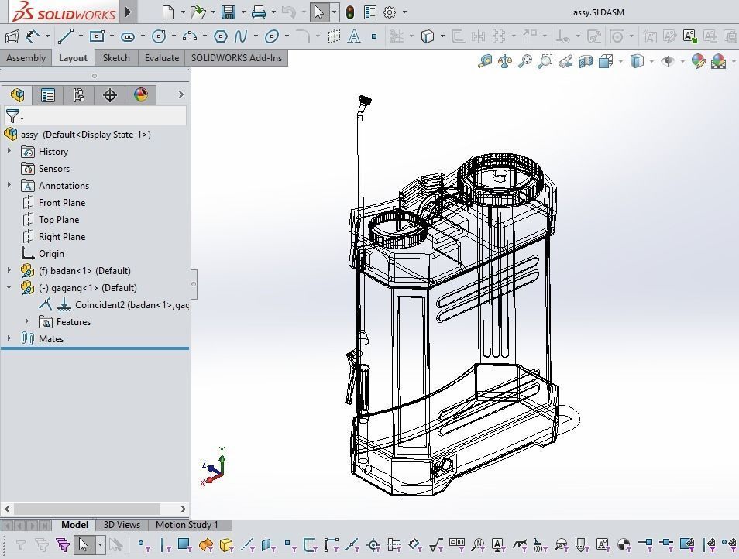This screenshot has width=739, height=559.
Task: Expand the History tree node
Action: pos(9,151)
